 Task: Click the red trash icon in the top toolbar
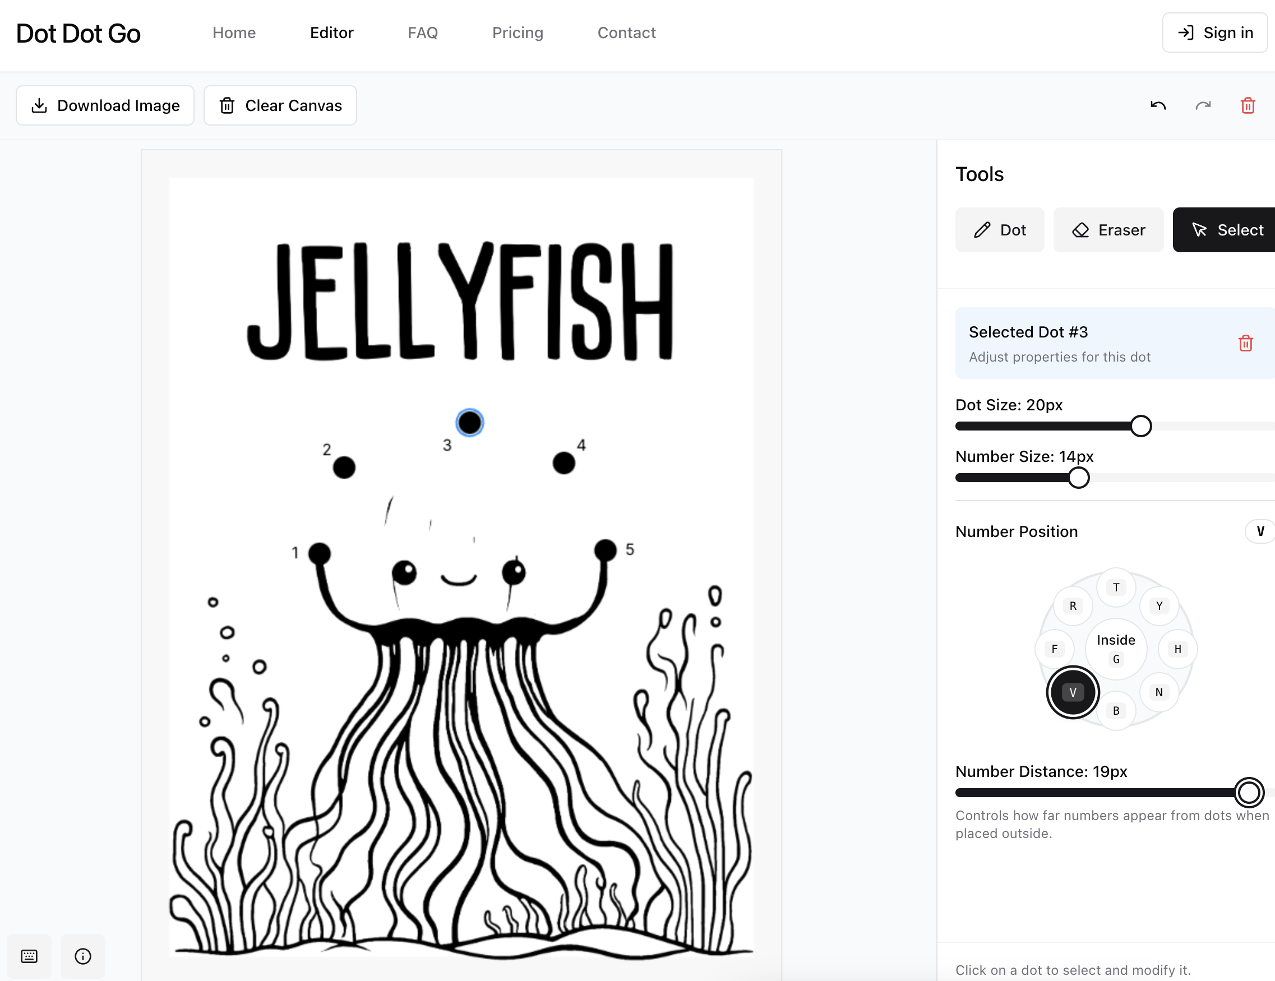(x=1248, y=105)
